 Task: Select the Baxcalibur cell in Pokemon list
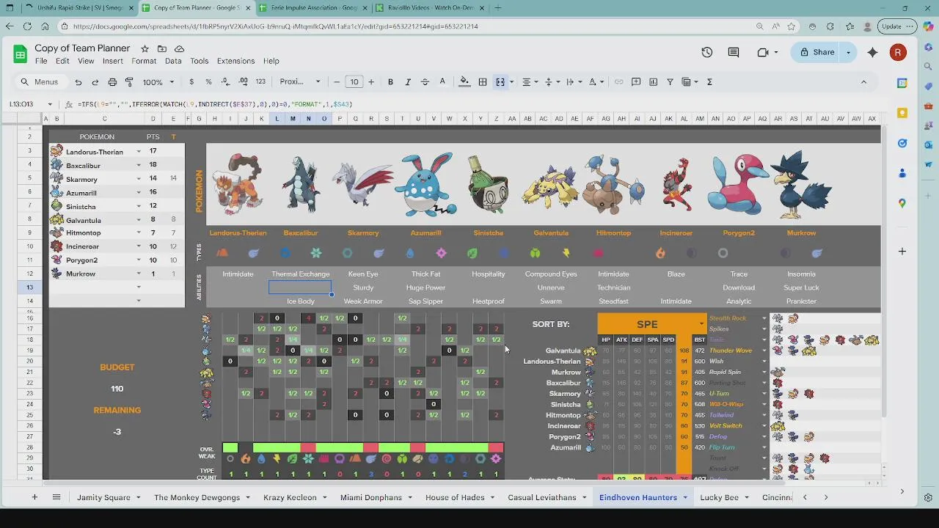pos(94,166)
